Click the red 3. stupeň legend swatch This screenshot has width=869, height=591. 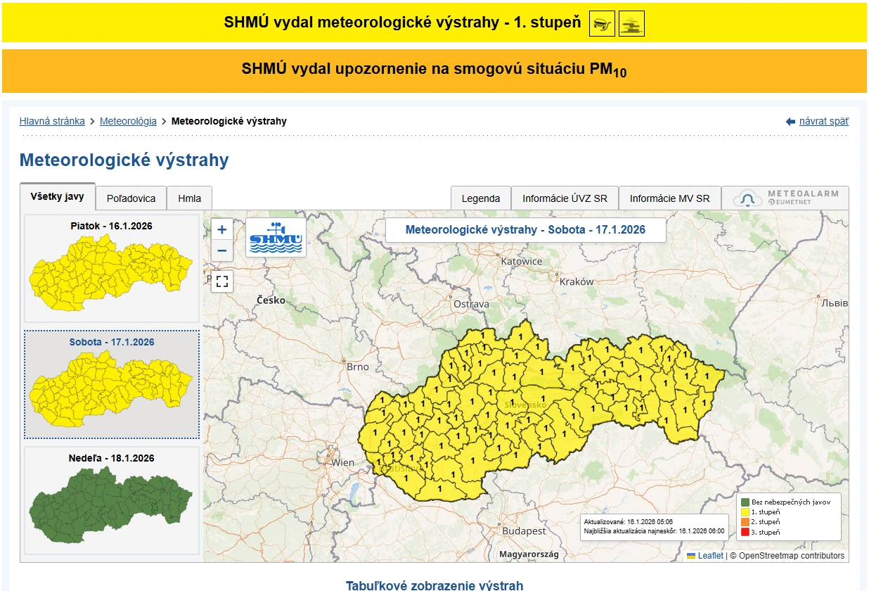click(x=745, y=532)
